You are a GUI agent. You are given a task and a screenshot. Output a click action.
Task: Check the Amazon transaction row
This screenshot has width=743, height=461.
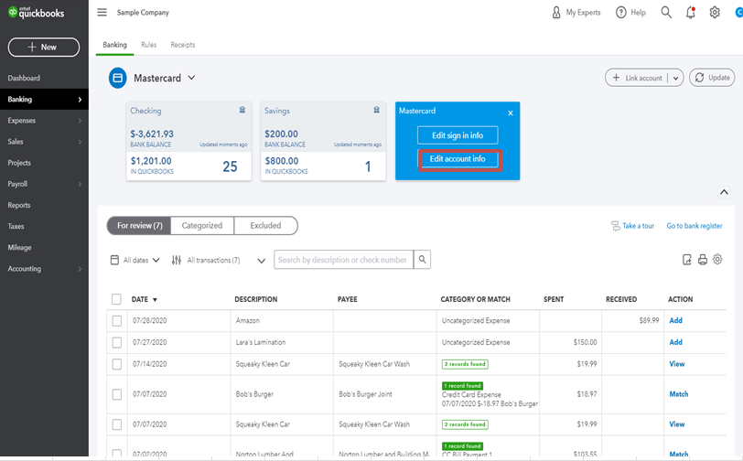click(x=116, y=321)
